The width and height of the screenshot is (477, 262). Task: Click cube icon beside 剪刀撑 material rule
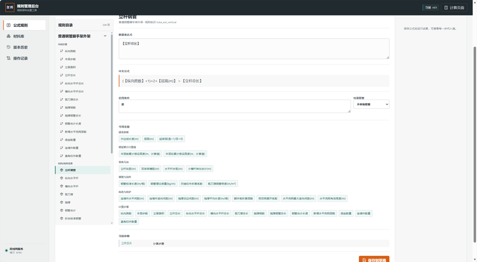click(62, 194)
